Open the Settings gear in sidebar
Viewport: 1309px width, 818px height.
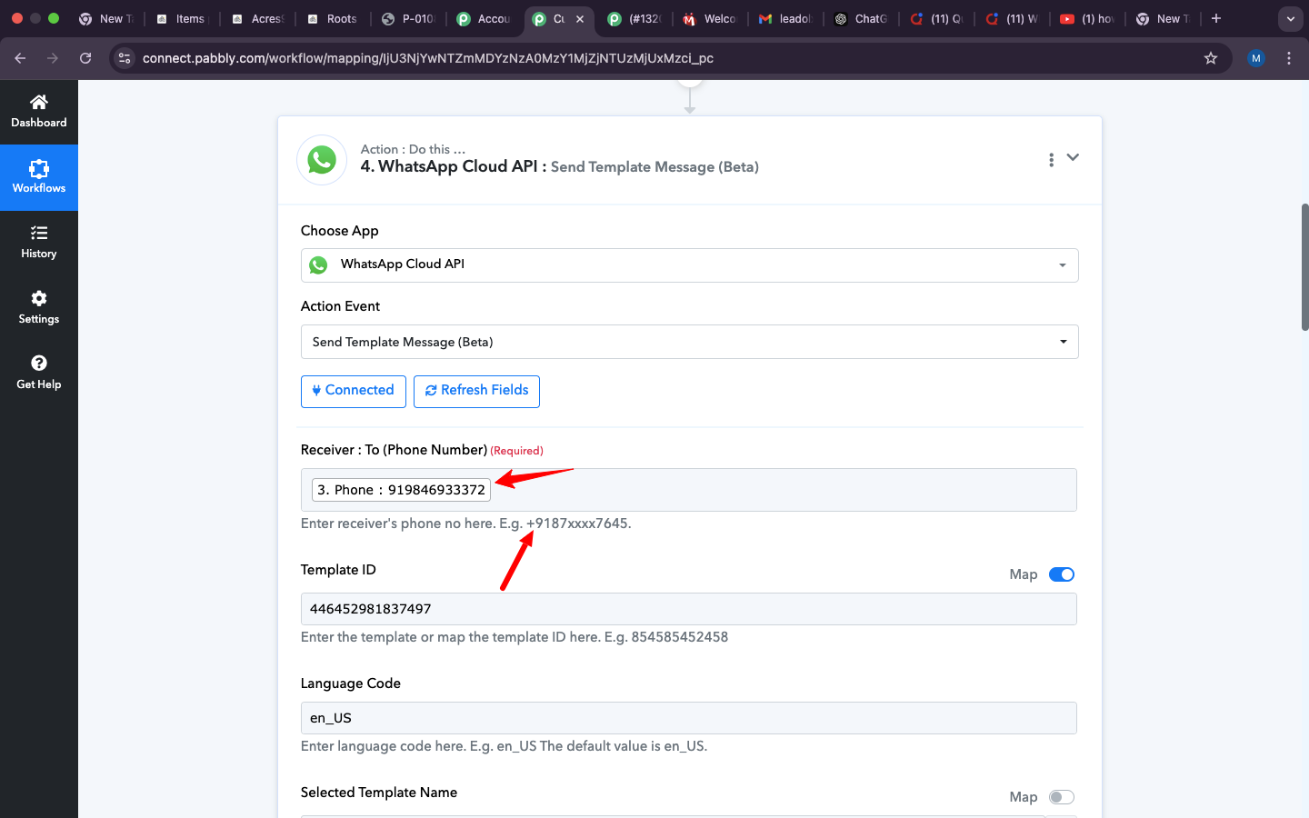(x=38, y=298)
